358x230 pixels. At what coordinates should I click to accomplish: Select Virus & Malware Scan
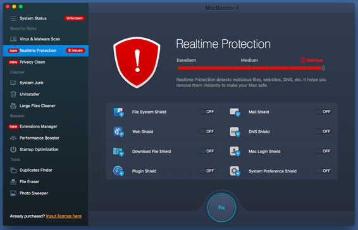click(x=46, y=39)
